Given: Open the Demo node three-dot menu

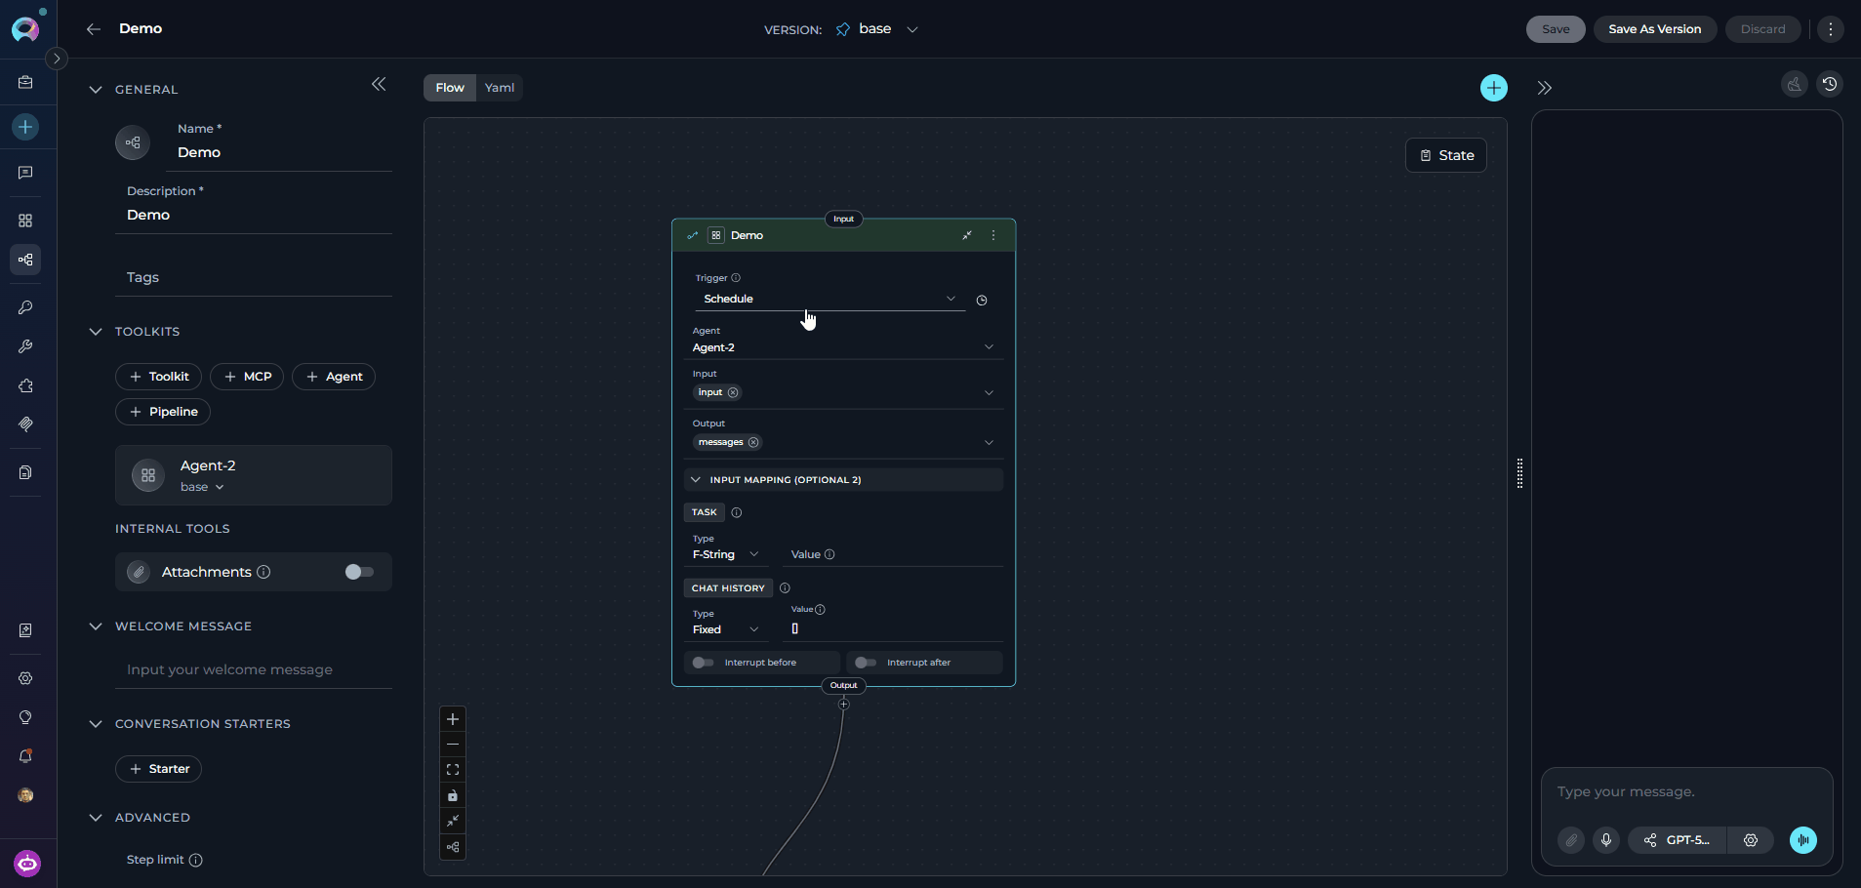Looking at the screenshot, I should click(993, 235).
